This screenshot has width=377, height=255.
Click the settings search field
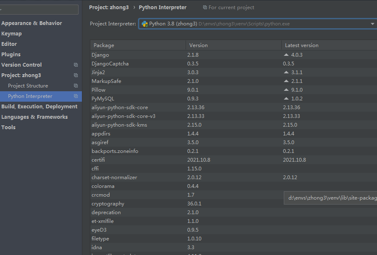(x=40, y=10)
